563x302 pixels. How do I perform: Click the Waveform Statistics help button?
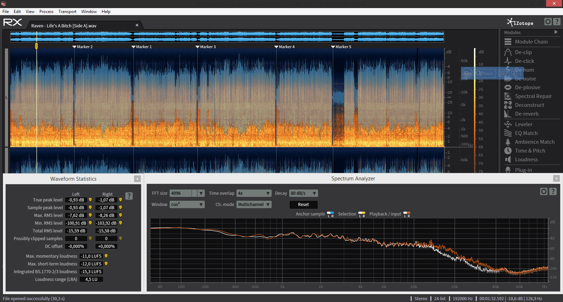point(129,196)
